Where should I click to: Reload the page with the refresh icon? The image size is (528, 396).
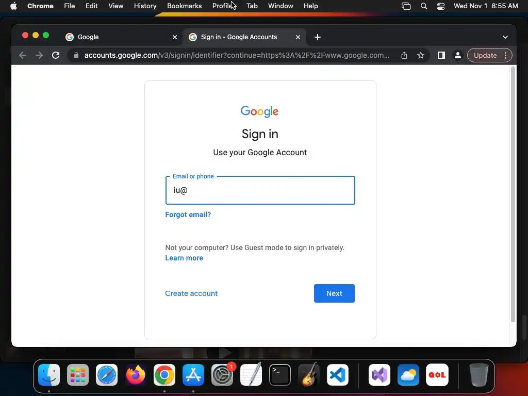point(56,55)
